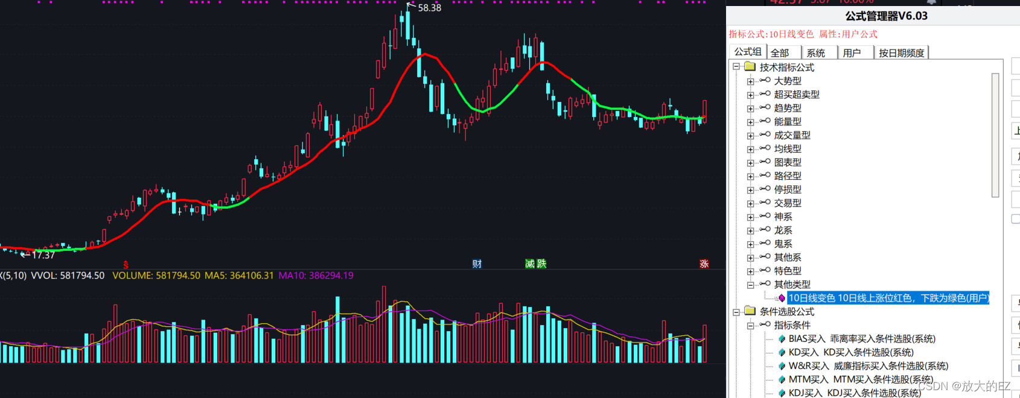Expand the 大势型 tree node
1020x398 pixels.
pyautogui.click(x=750, y=81)
